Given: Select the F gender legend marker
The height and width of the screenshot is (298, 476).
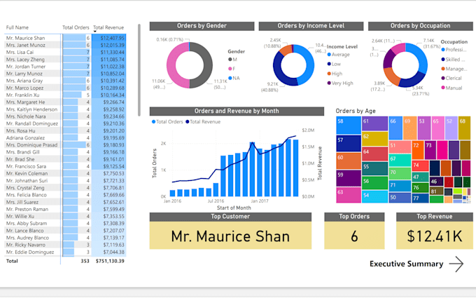Looking at the screenshot, I should point(230,69).
